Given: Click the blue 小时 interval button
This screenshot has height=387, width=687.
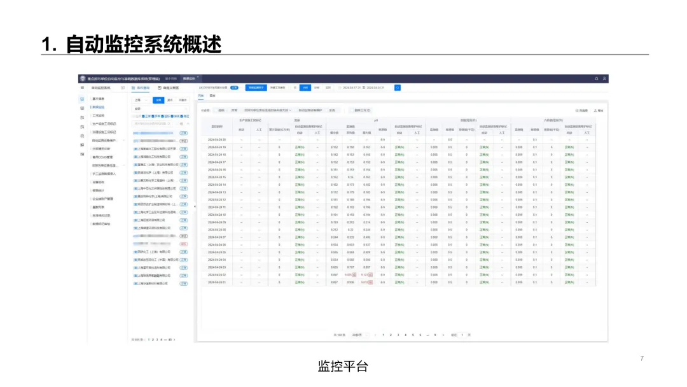Looking at the screenshot, I should point(305,88).
